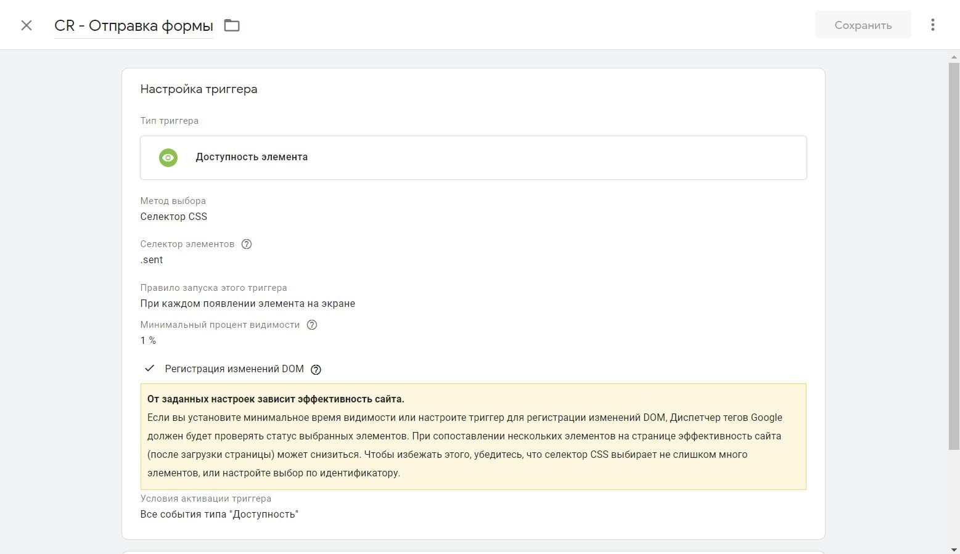Image resolution: width=960 pixels, height=554 pixels.
Task: Edit the trigger name CR - Отправка формы
Action: coord(134,26)
